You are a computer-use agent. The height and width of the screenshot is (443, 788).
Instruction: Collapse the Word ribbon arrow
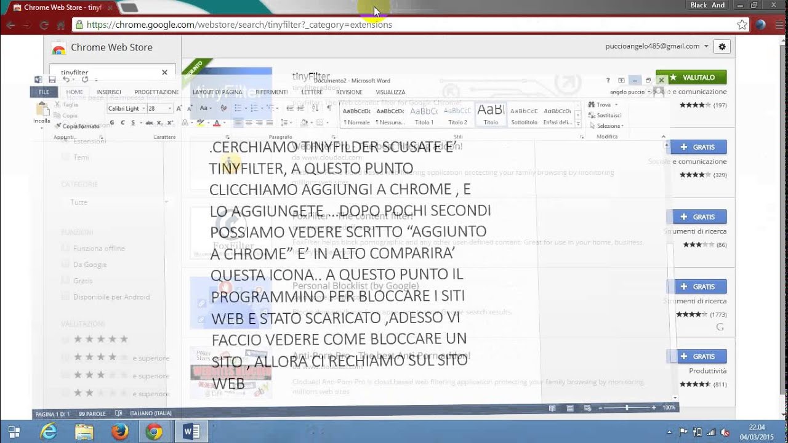pos(663,137)
